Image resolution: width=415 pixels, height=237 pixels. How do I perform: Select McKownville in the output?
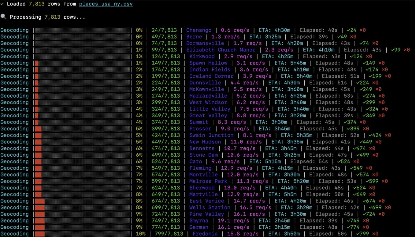(206, 89)
